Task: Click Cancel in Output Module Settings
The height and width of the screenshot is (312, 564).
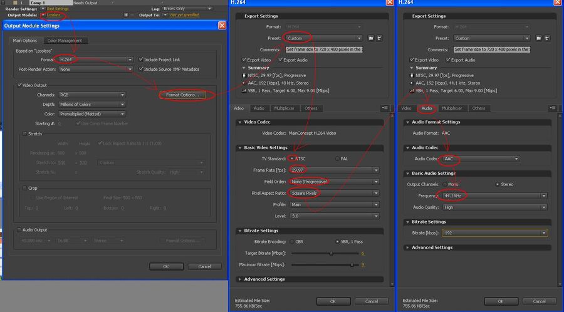Action: point(204,266)
